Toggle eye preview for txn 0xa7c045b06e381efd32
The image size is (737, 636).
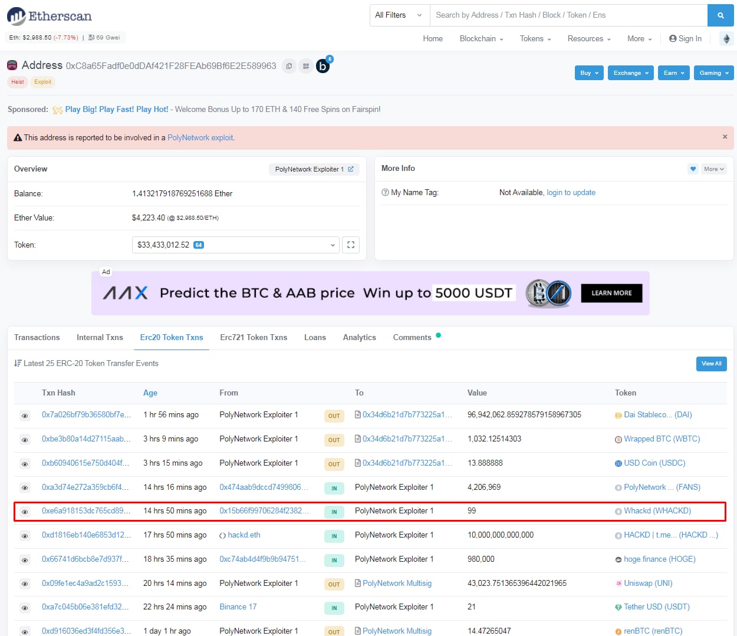[x=25, y=608]
